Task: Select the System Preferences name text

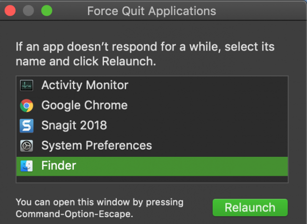Action: (96, 146)
